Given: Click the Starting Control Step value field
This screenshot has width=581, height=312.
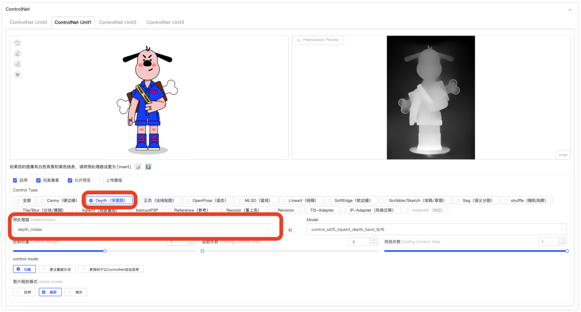Looking at the screenshot, I should click(359, 242).
